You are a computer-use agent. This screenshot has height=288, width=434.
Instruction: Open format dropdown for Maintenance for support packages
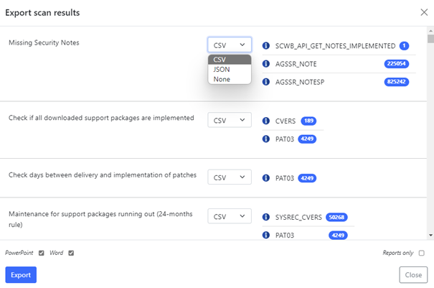(x=230, y=216)
